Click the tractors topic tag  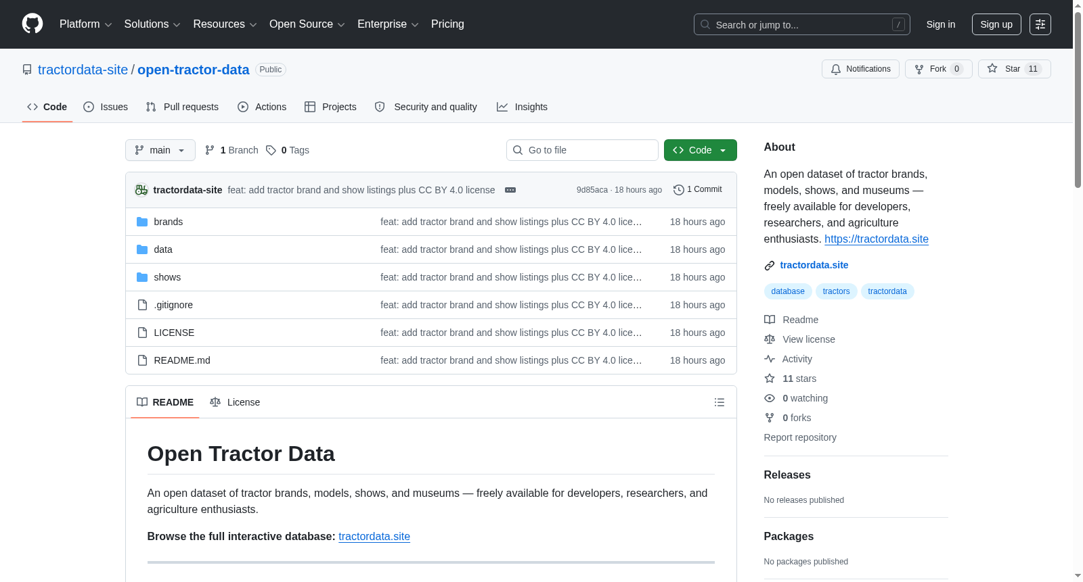837,291
